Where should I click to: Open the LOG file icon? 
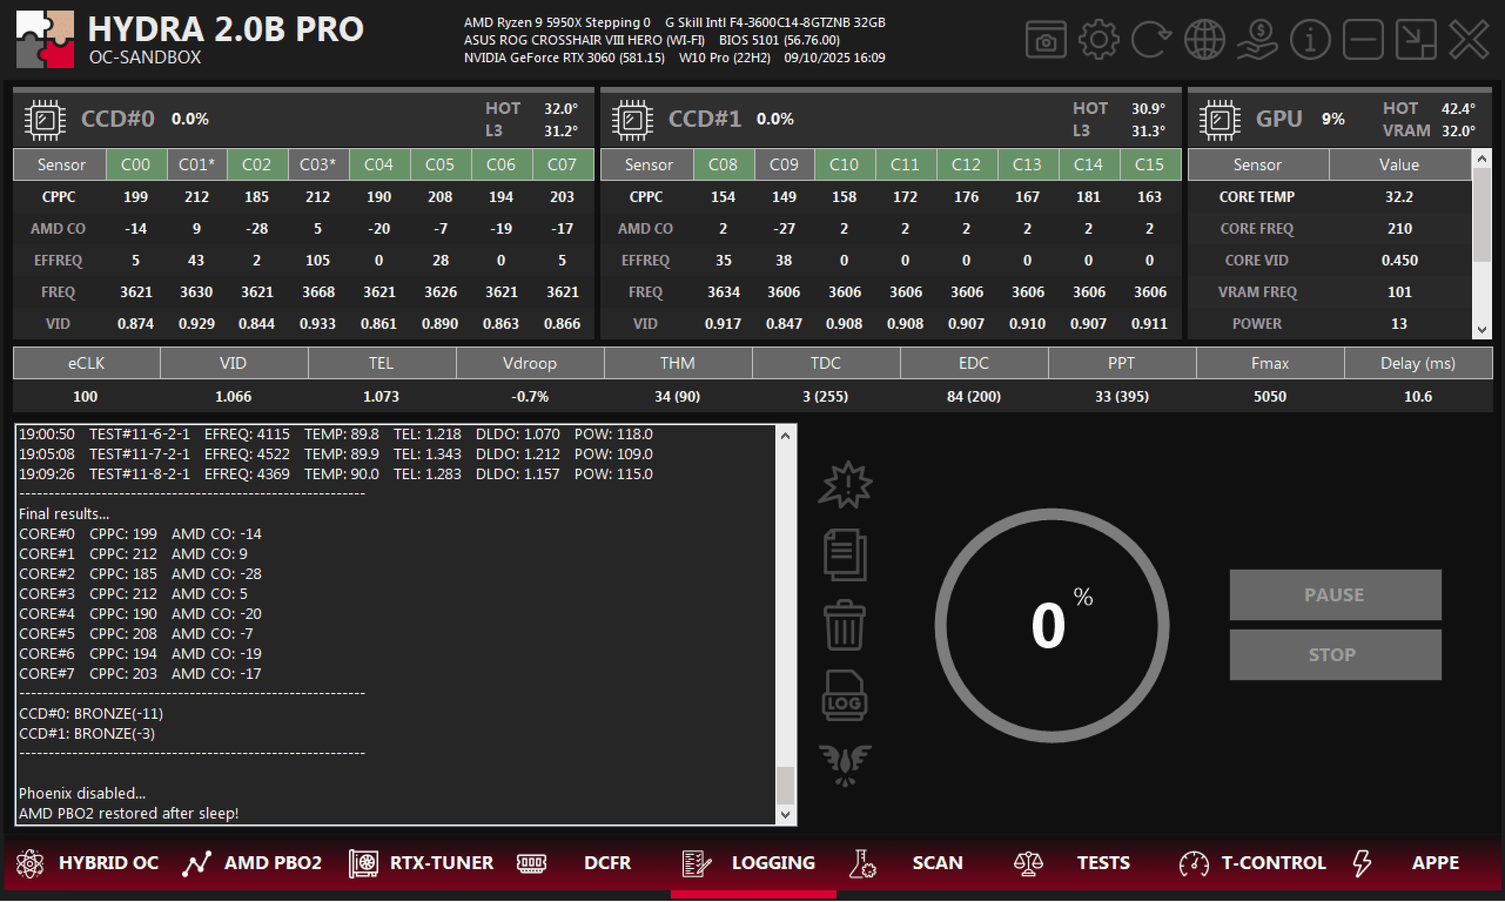point(844,695)
